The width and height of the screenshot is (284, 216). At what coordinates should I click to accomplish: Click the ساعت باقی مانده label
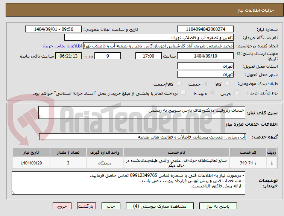point(37,56)
